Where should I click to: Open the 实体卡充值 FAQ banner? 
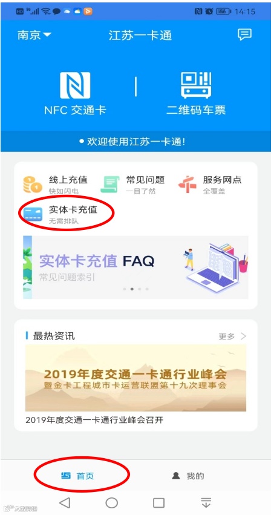[135, 267]
